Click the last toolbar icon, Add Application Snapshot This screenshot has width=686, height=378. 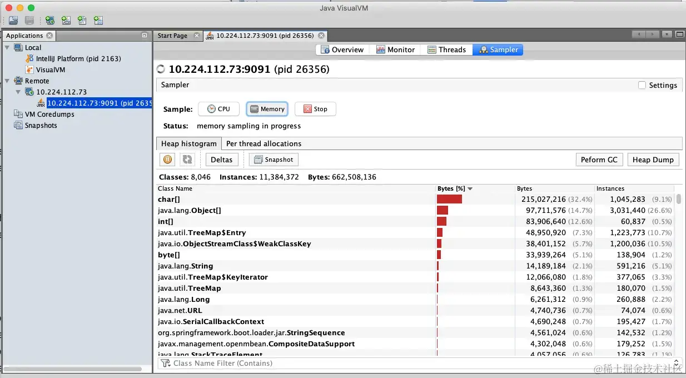click(x=98, y=21)
